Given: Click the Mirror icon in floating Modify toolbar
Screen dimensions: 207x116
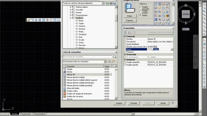Looking at the screenshot, I should (x=36, y=20).
